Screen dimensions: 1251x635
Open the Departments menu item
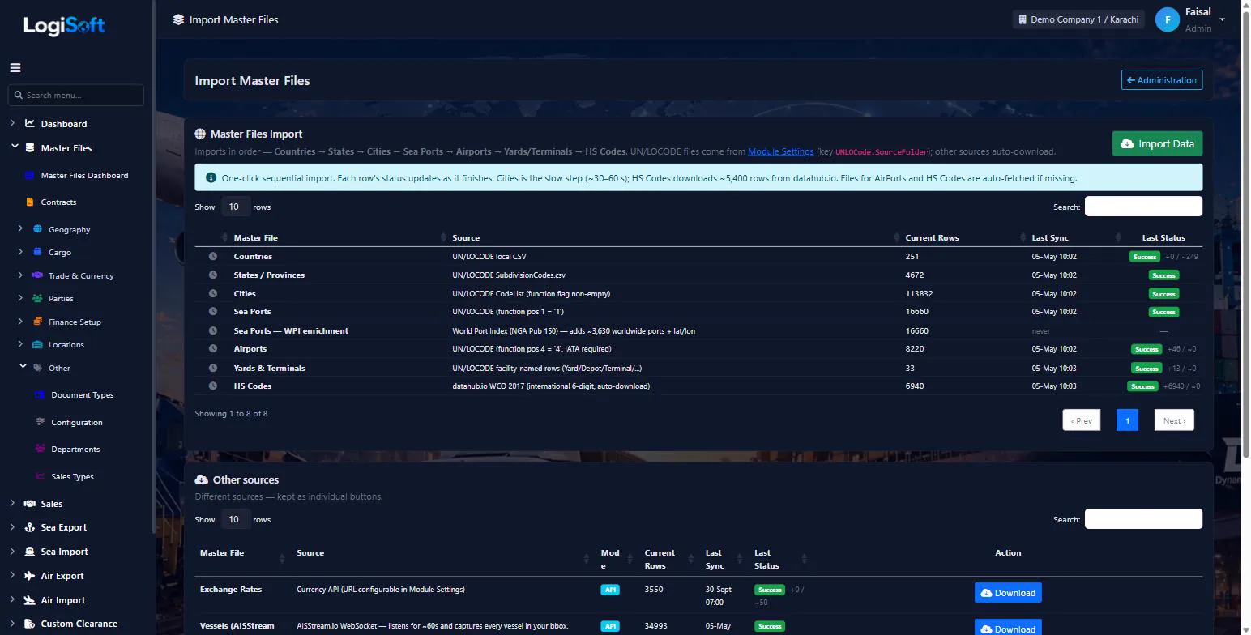[x=75, y=449]
